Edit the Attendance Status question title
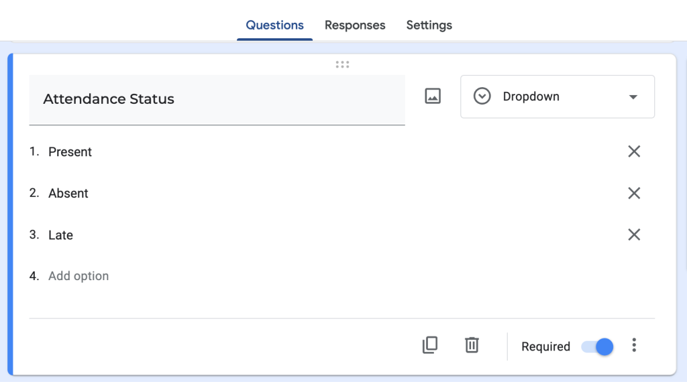The image size is (687, 382). point(217,100)
